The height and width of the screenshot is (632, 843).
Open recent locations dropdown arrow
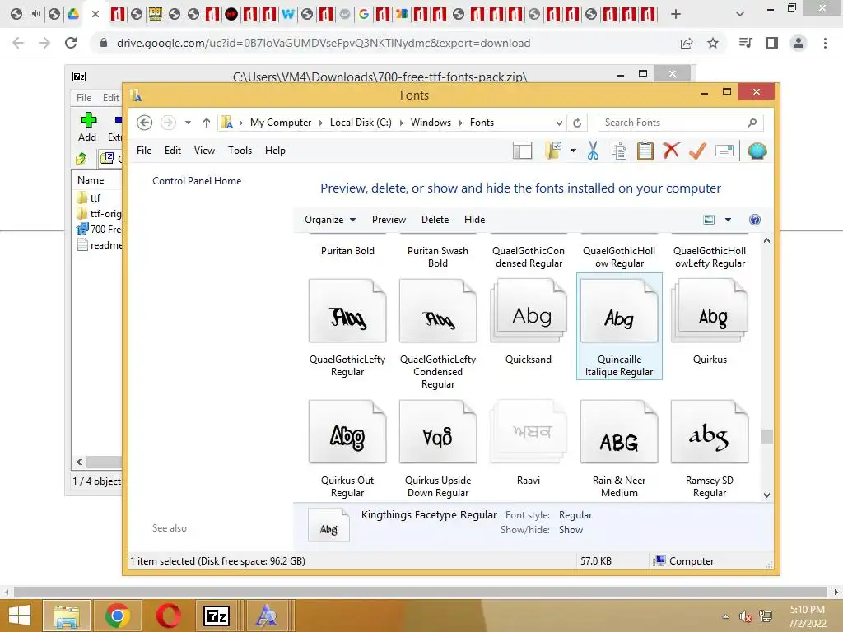click(188, 123)
